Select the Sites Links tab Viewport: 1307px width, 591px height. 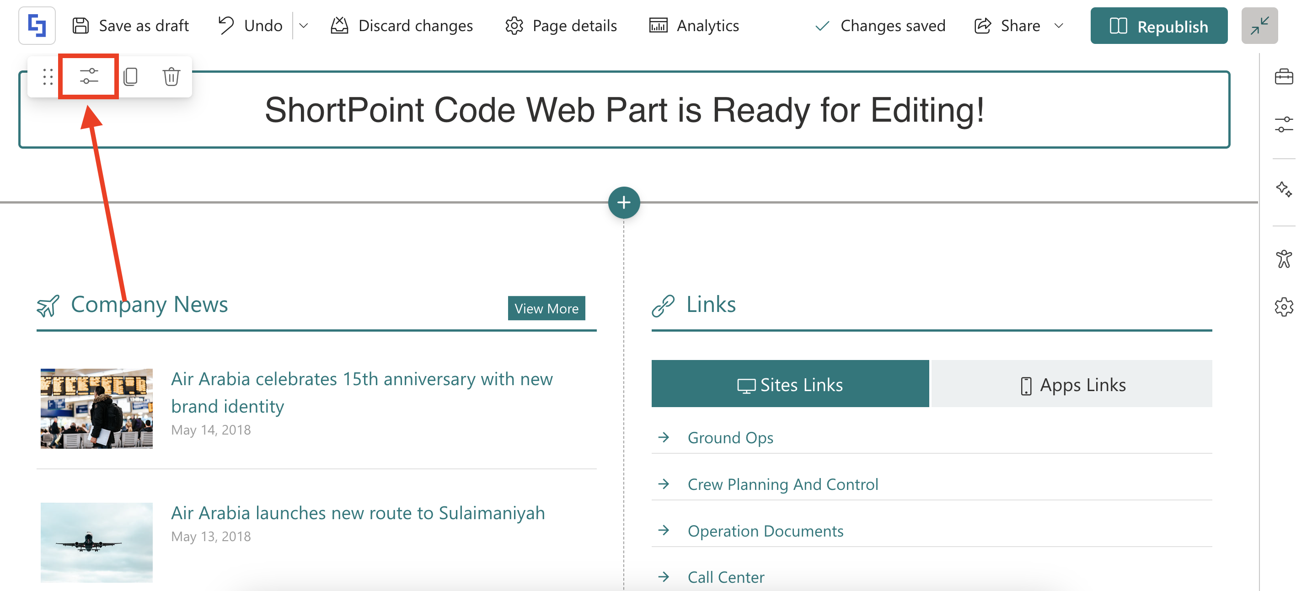[x=789, y=384]
